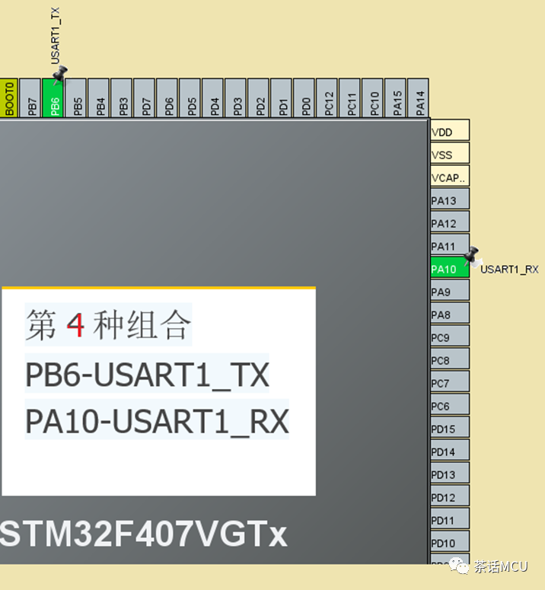Click the pushpin icon beside PA10
This screenshot has height=590, width=545.
473,257
